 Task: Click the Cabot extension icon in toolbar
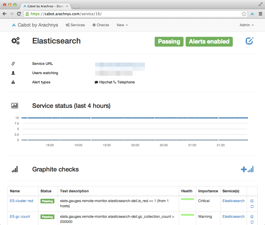(252, 14)
